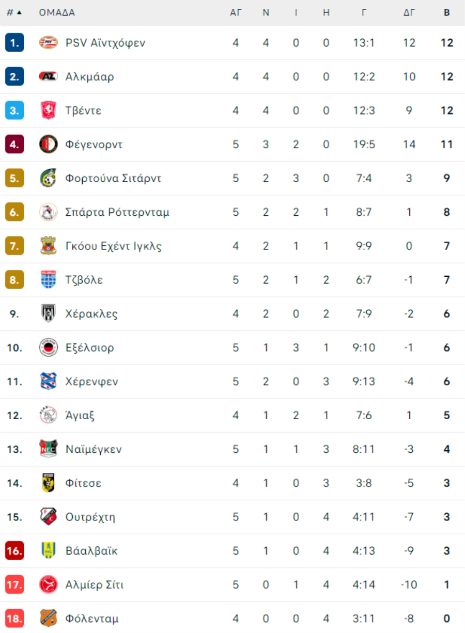Click the Εξέλσιορ goals 9:10 cell

tap(364, 348)
